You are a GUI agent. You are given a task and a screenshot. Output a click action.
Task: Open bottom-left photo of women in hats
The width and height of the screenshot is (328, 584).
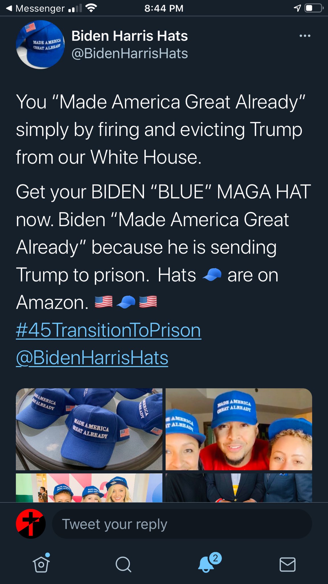point(89,488)
